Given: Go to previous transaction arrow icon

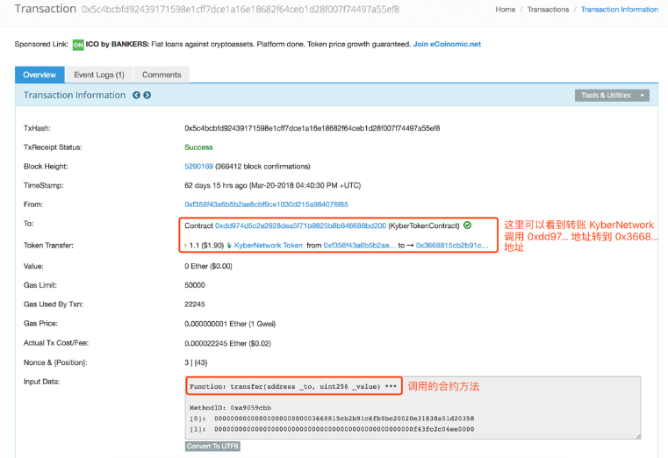Looking at the screenshot, I should pyautogui.click(x=136, y=96).
